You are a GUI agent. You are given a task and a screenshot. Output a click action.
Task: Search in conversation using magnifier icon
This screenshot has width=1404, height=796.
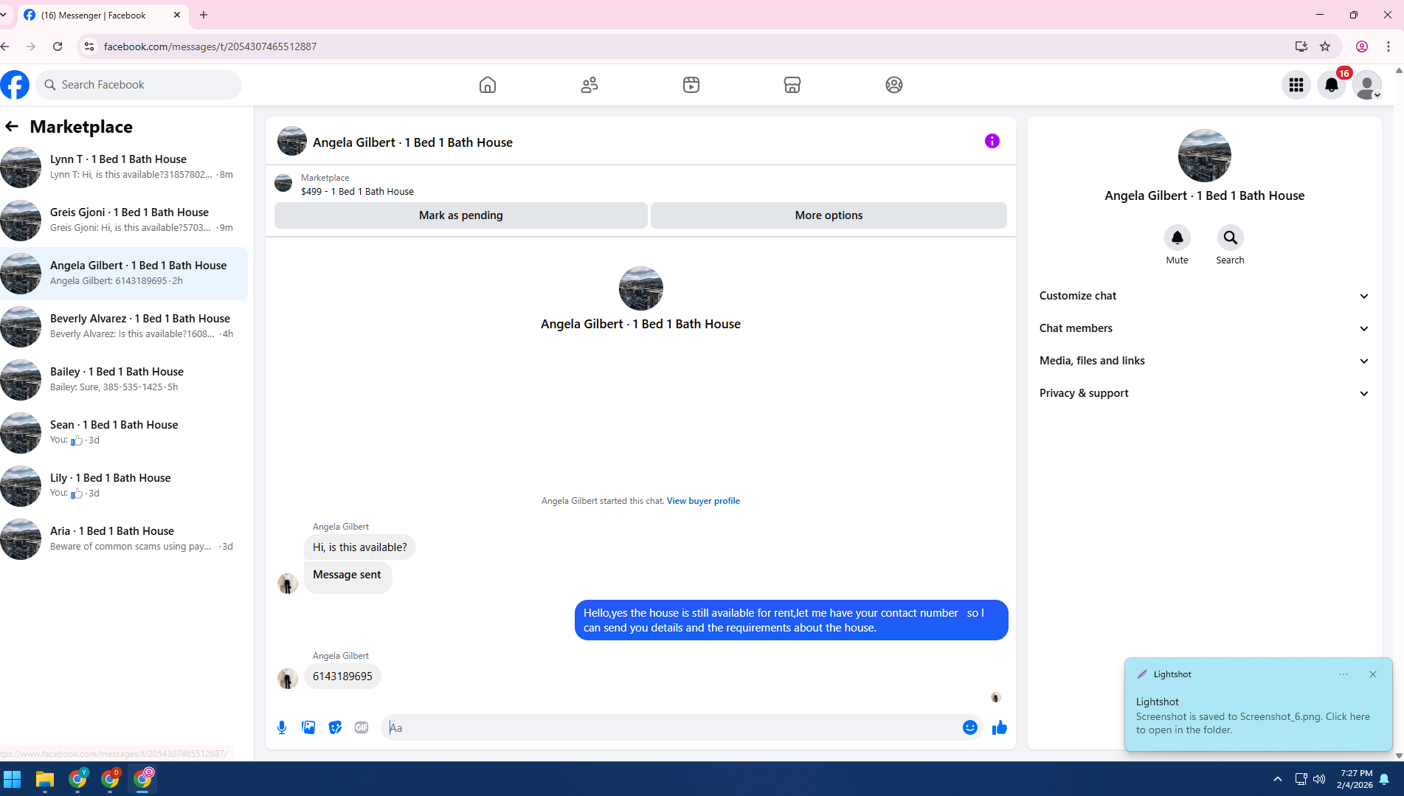[x=1230, y=238]
